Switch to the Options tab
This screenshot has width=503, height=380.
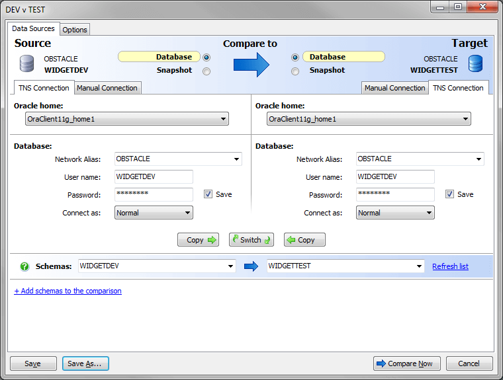pos(75,30)
